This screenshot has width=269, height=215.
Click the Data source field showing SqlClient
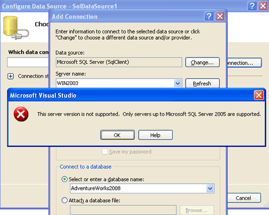[119, 62]
